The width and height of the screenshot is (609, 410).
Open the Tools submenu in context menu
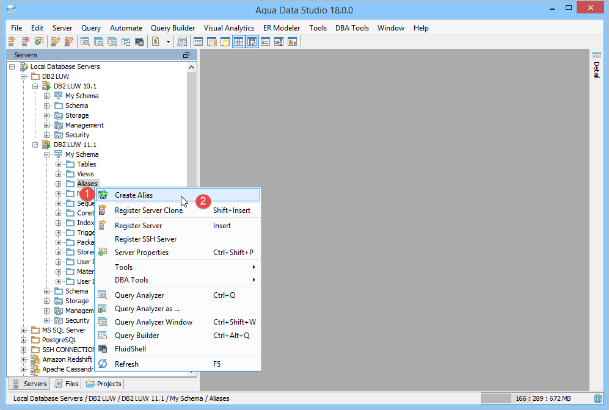tap(178, 267)
